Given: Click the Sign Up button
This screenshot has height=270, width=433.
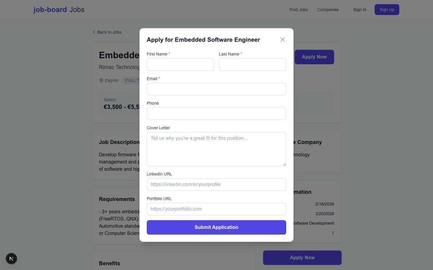Looking at the screenshot, I should point(387,9).
